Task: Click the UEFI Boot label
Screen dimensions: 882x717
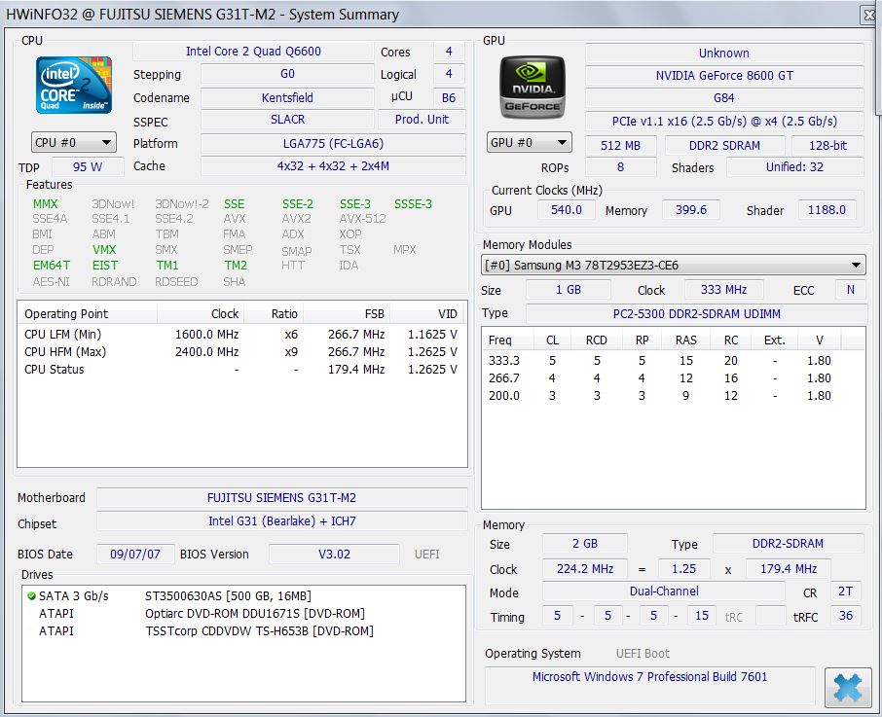Action: pyautogui.click(x=643, y=654)
